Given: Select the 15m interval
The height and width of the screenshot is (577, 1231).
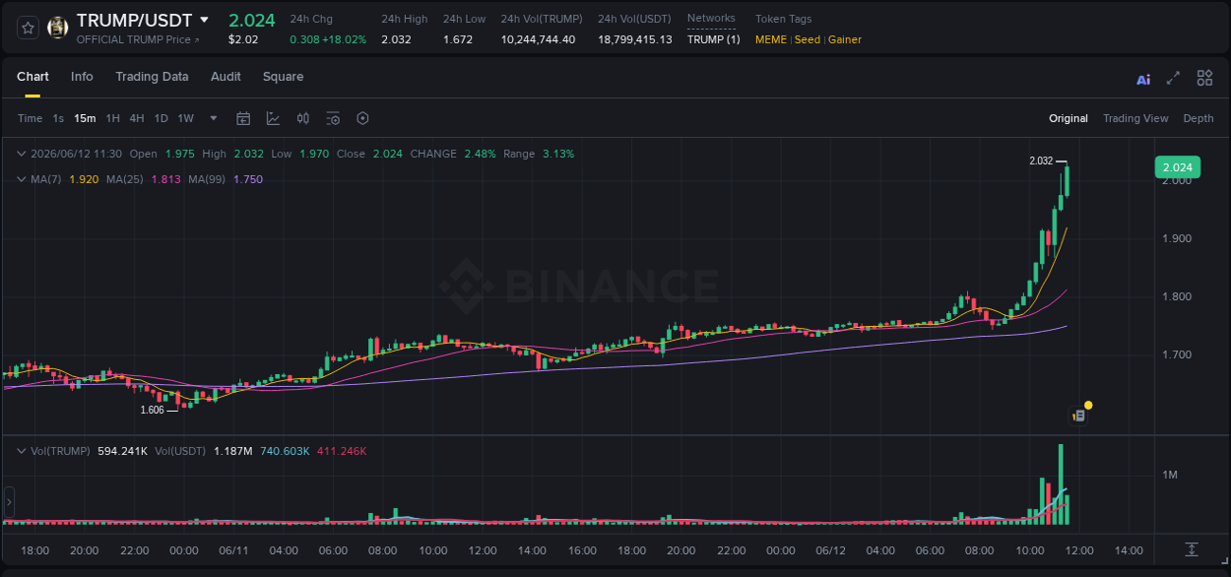Looking at the screenshot, I should 86,118.
